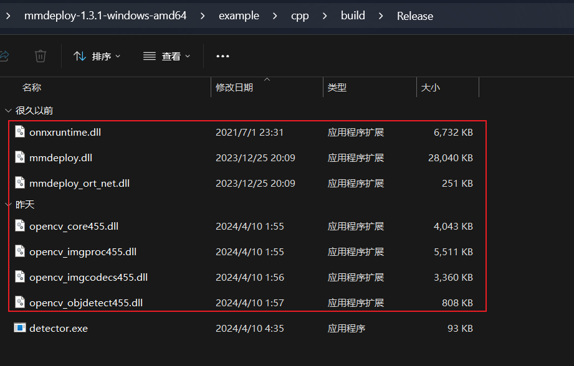Open the breadcrumb chevron after cpp
The width and height of the screenshot is (574, 366).
click(324, 16)
